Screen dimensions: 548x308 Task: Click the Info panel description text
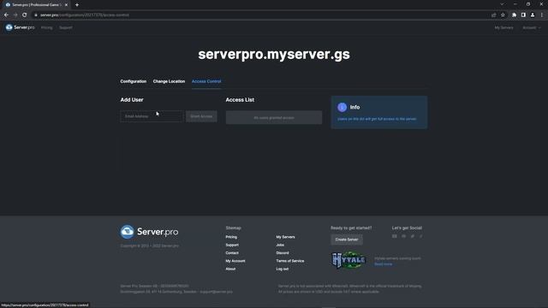point(377,119)
